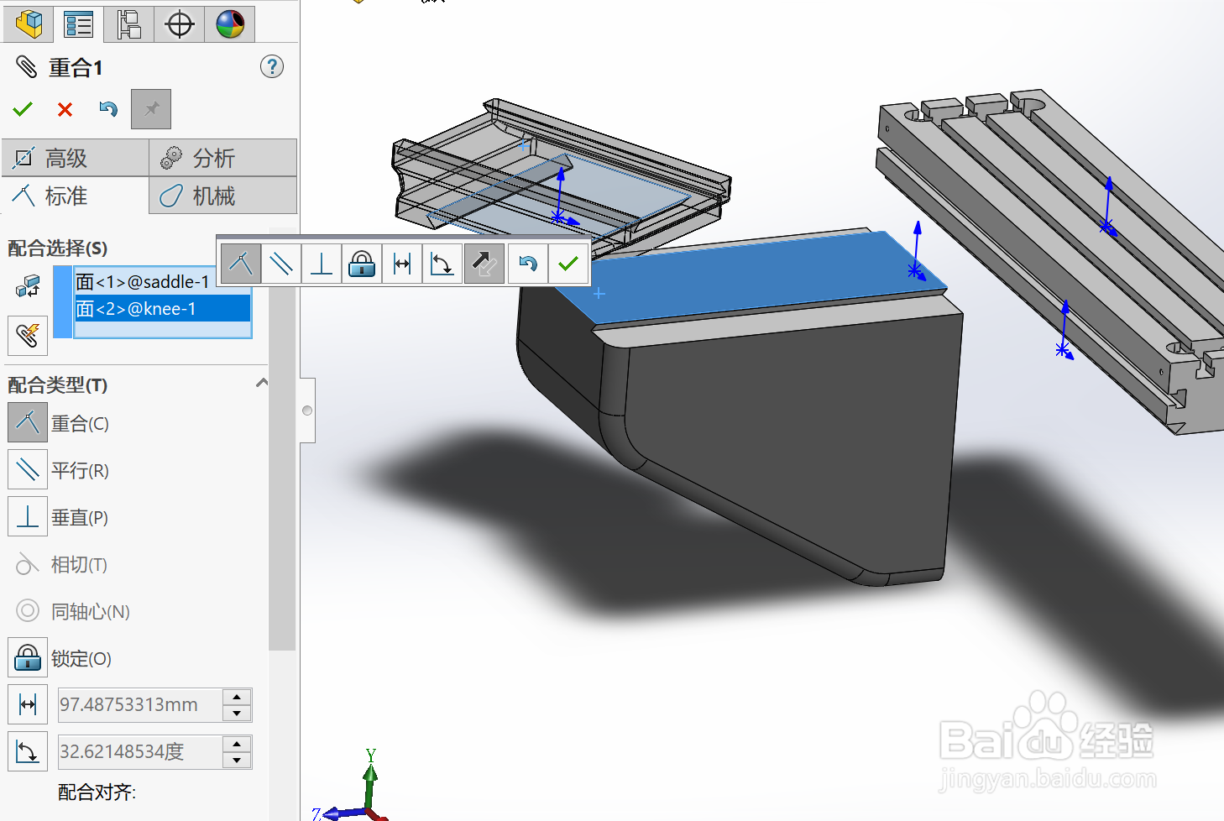
Task: Switch to the 机械 mates tab
Action: [223, 196]
